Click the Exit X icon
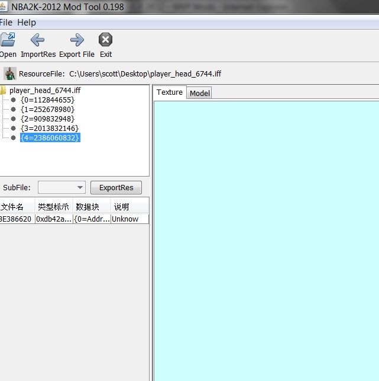This screenshot has height=381, width=379. point(105,39)
